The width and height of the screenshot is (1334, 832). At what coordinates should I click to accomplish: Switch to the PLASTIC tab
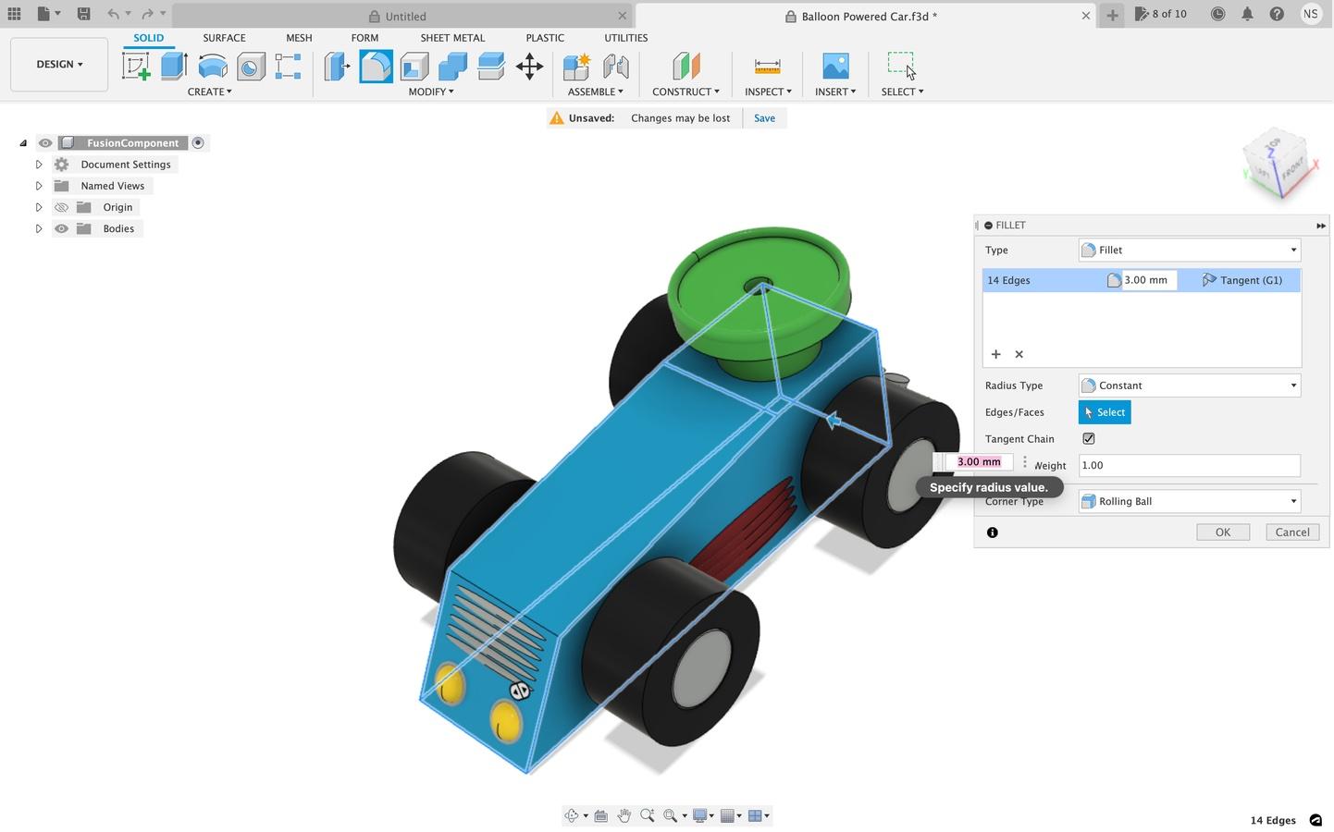(x=545, y=38)
